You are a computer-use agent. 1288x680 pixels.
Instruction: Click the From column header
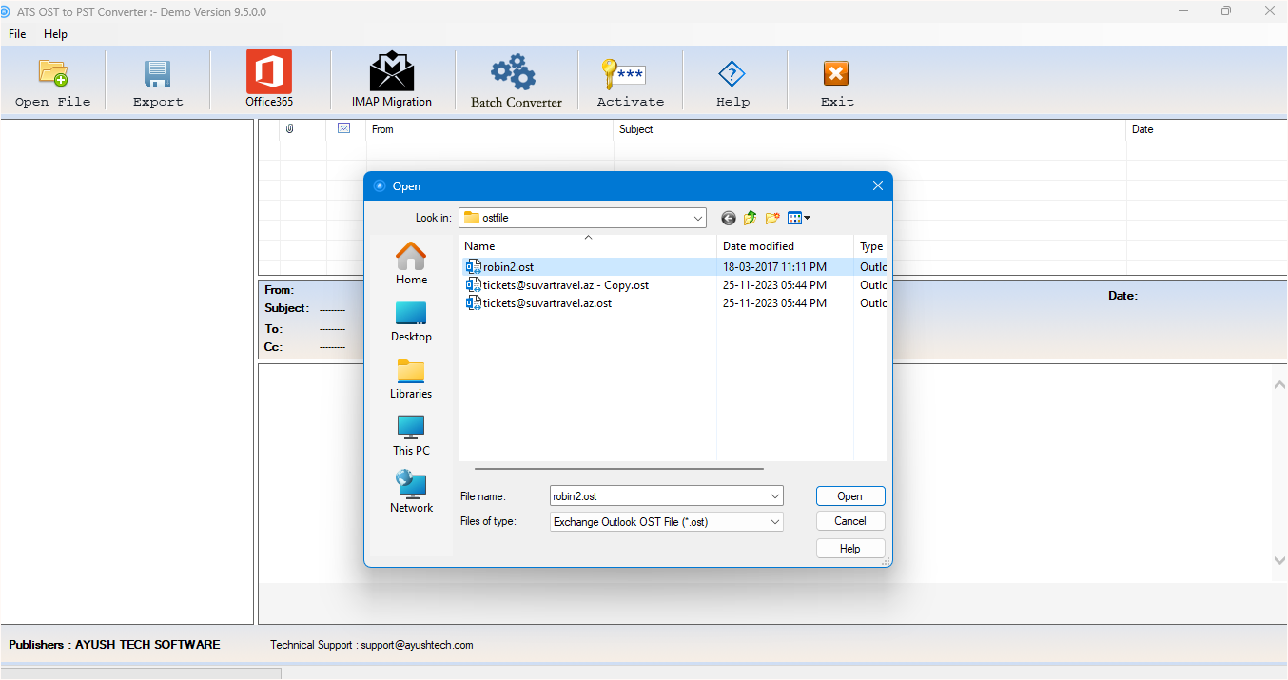point(489,129)
